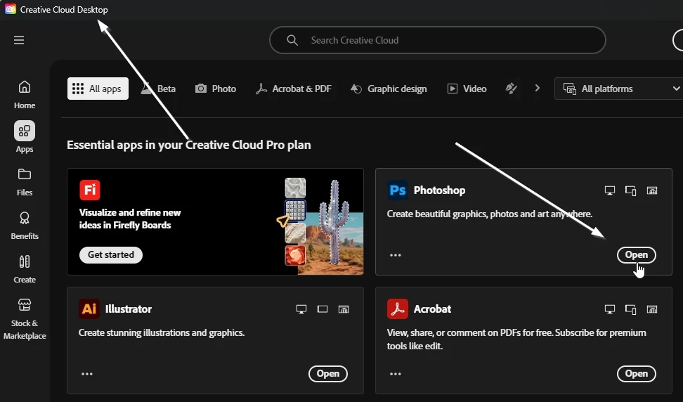
Task: Click the Photoshop Ps icon
Action: (398, 190)
